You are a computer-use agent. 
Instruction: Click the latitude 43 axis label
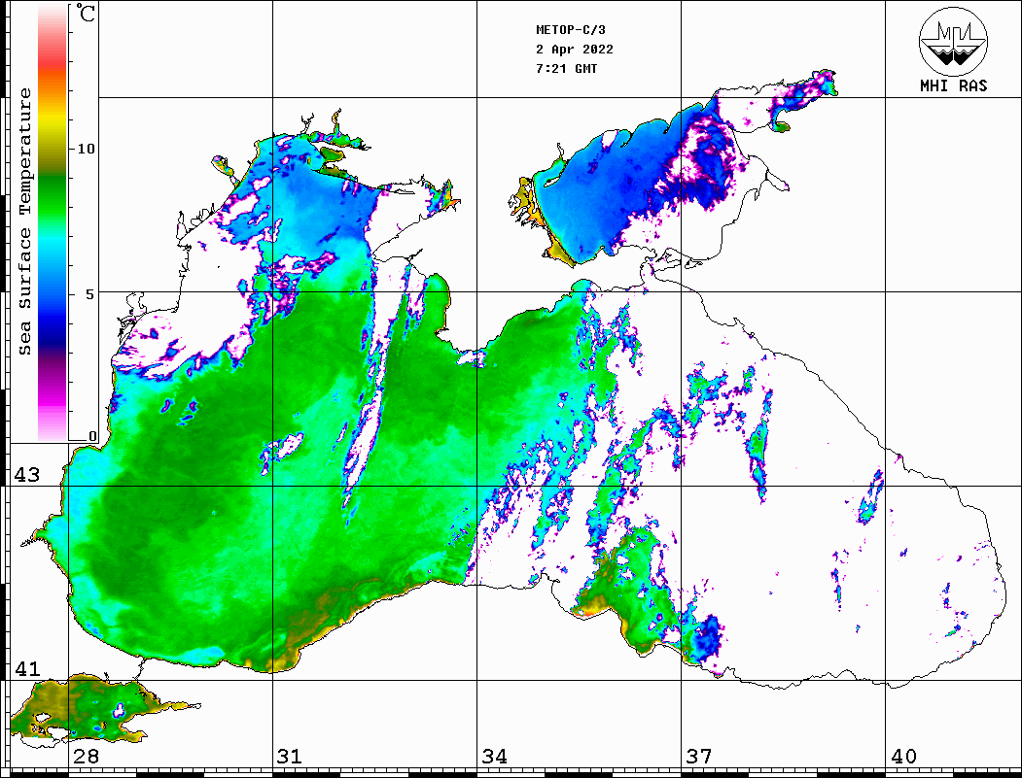pyautogui.click(x=26, y=475)
